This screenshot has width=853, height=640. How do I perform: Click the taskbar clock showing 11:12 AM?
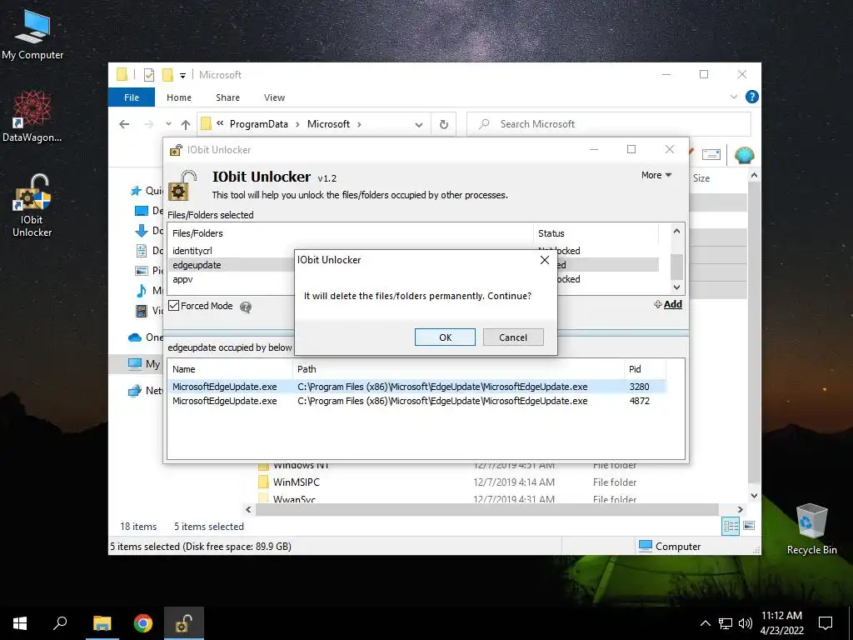(x=781, y=623)
